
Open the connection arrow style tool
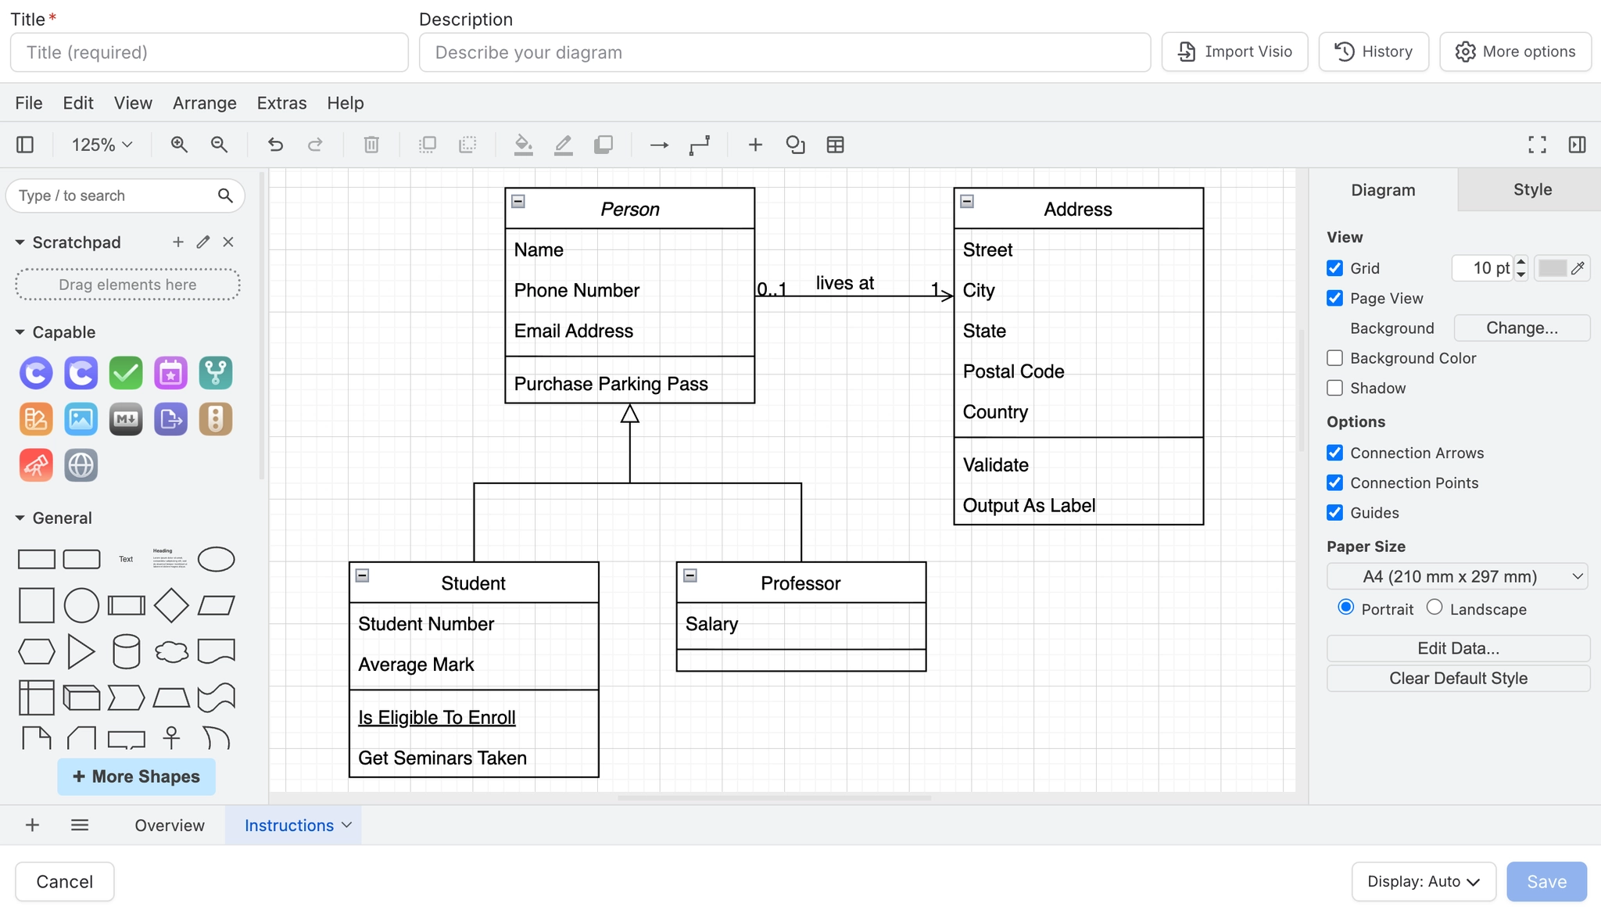(659, 145)
